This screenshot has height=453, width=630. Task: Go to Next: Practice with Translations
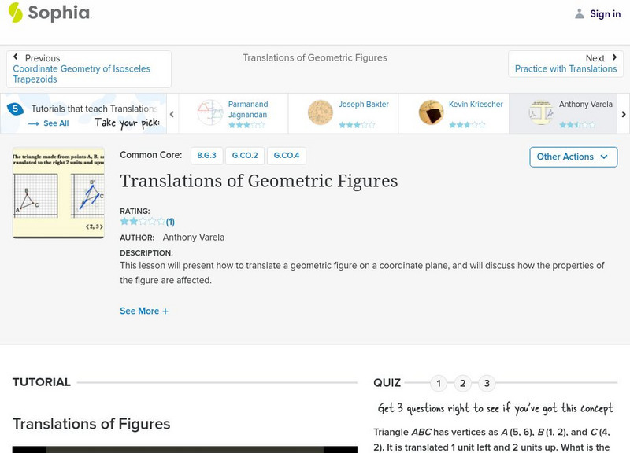(x=565, y=64)
